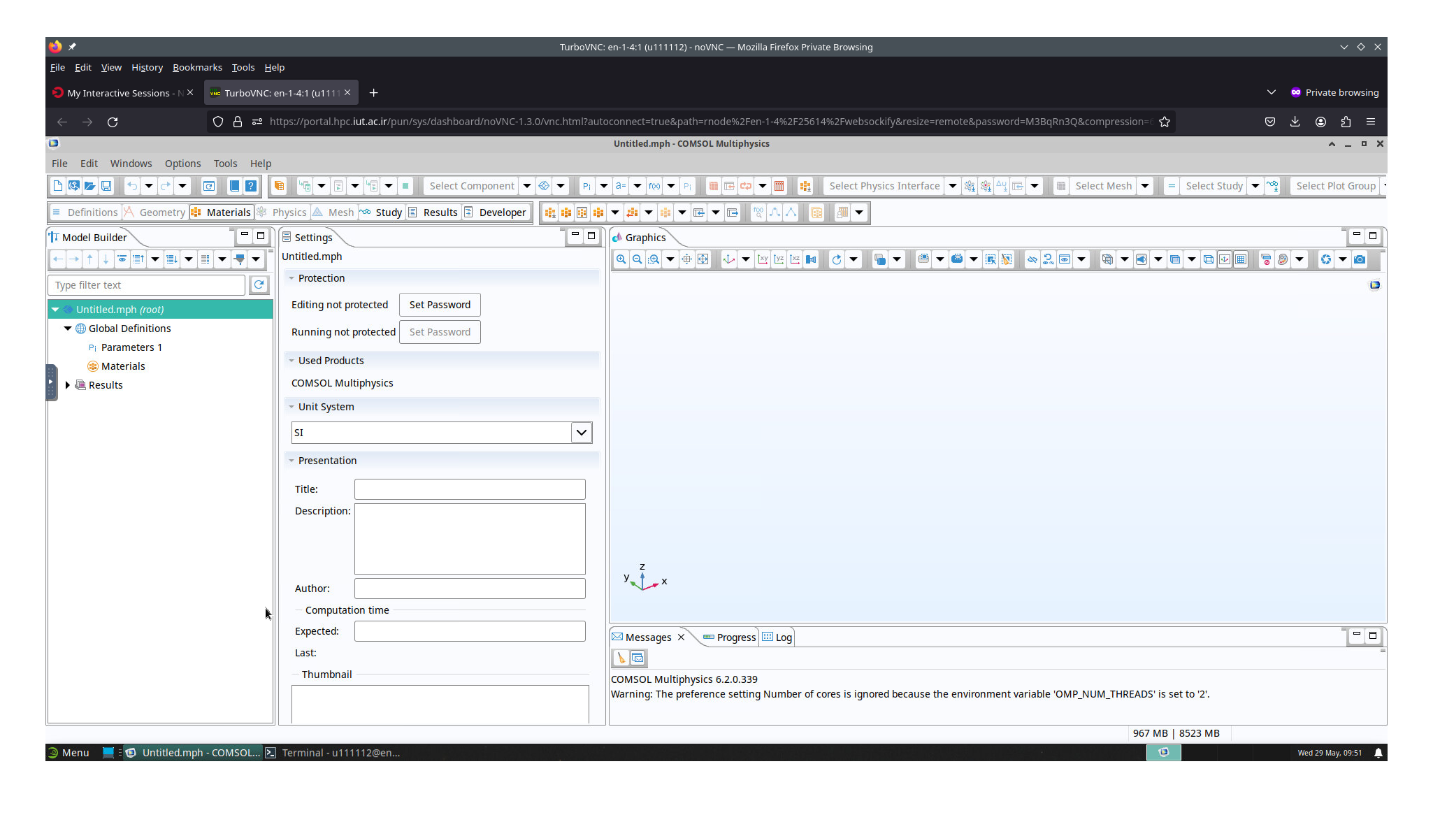Open Firefox Bookmarks menu

tap(197, 67)
